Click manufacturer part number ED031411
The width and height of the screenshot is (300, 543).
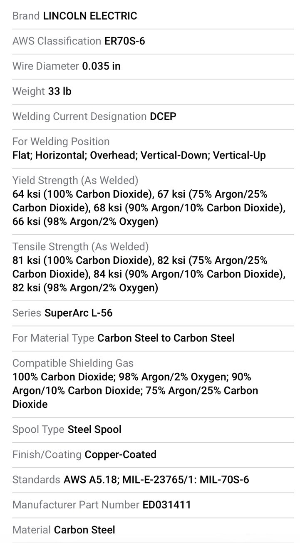(x=167, y=505)
